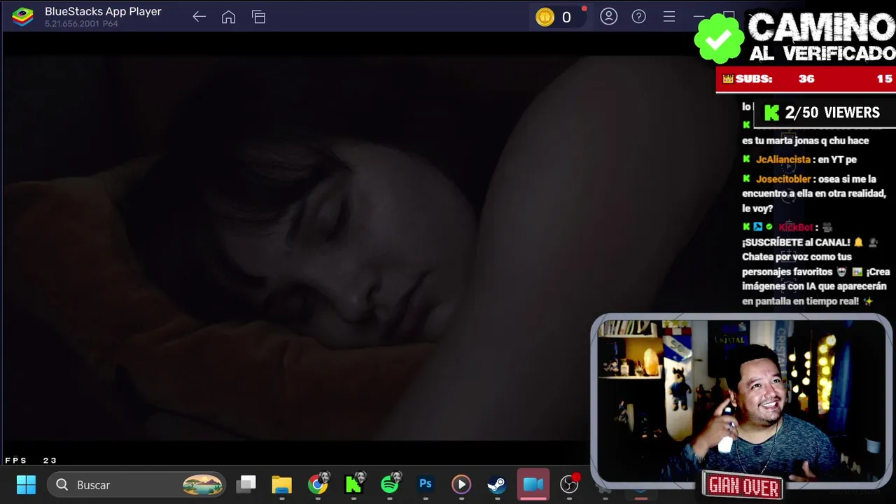Open the Windows Start menu
The width and height of the screenshot is (896, 504).
(x=26, y=484)
